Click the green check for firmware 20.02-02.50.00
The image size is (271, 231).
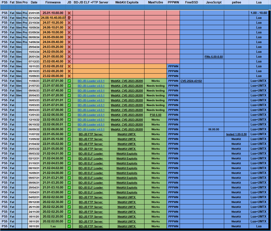point(69,197)
